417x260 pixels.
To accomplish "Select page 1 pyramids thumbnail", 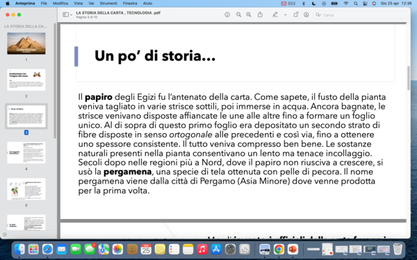I will [26, 44].
